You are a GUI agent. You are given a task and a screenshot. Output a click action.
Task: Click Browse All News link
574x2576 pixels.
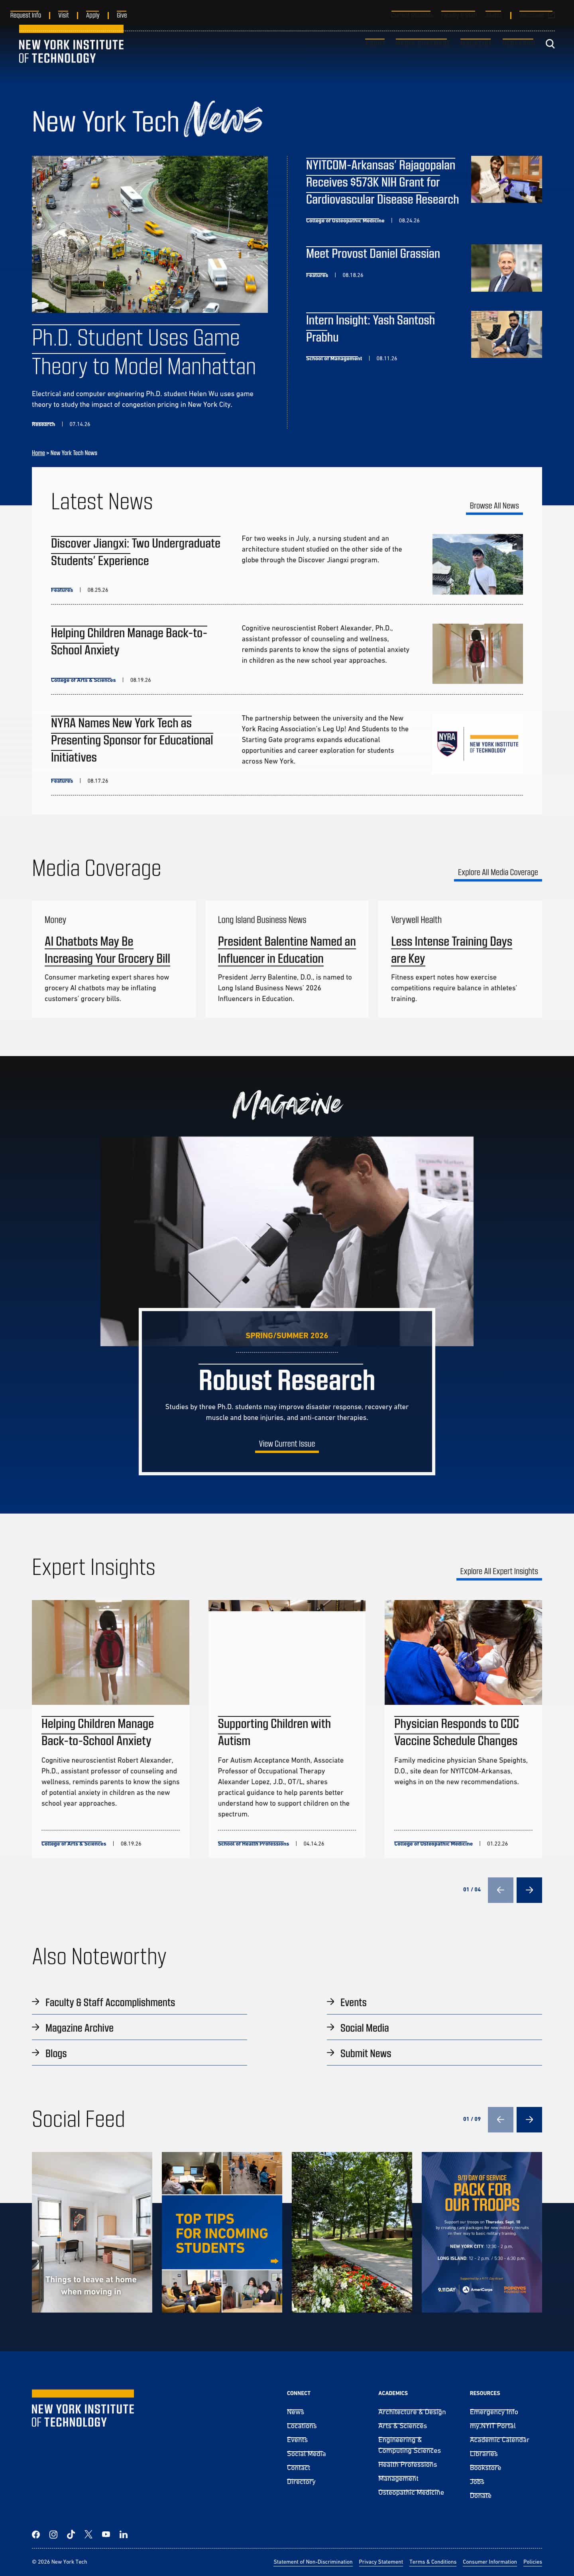[494, 506]
